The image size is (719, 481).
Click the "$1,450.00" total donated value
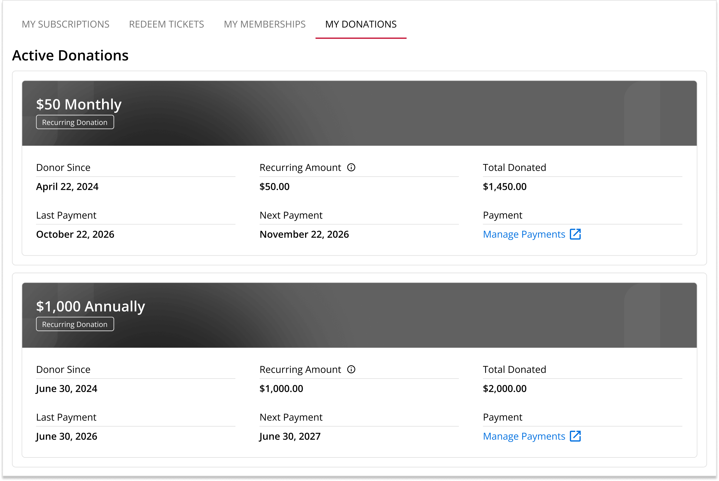pyautogui.click(x=505, y=187)
